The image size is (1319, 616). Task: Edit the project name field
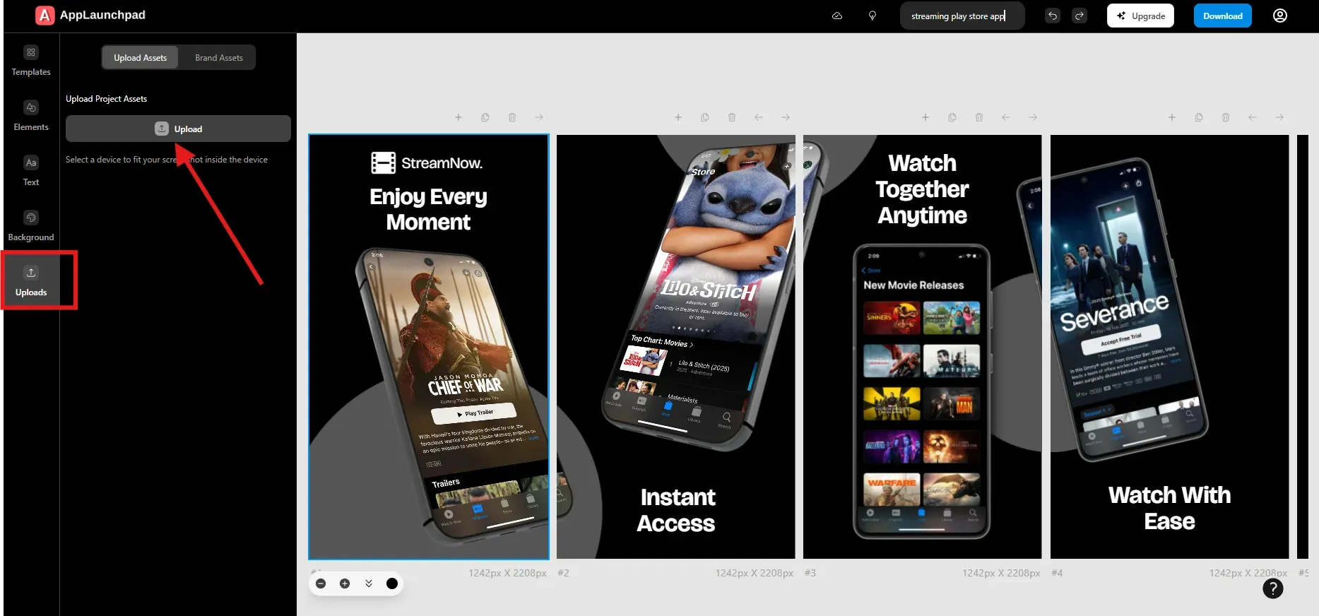(x=962, y=16)
